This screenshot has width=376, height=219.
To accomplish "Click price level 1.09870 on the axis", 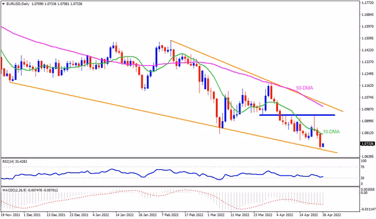I will point(368,109).
